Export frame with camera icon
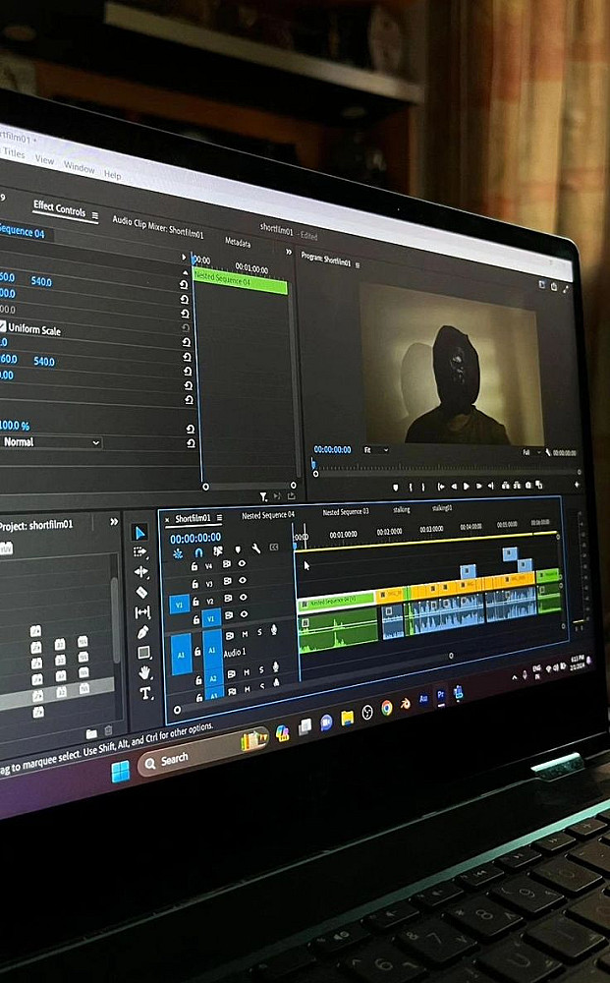Image resolution: width=610 pixels, height=983 pixels. click(528, 485)
